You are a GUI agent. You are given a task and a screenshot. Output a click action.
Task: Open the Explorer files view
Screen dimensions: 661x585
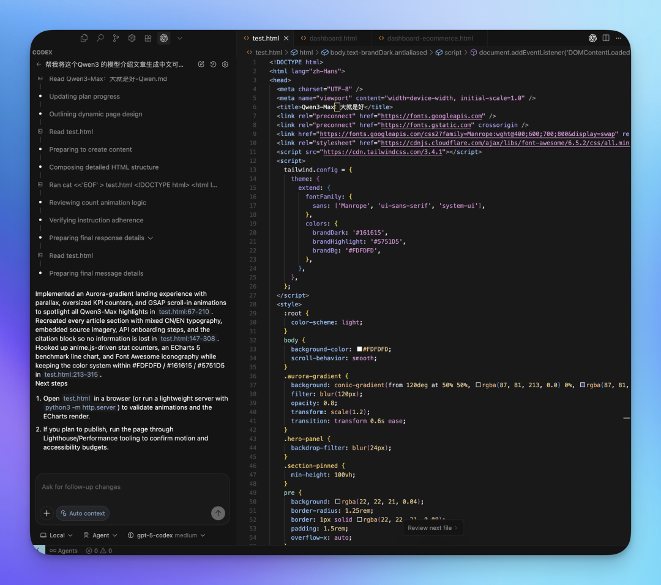84,39
